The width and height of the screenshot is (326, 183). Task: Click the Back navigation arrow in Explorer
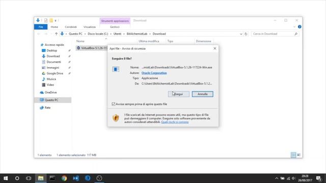point(39,34)
